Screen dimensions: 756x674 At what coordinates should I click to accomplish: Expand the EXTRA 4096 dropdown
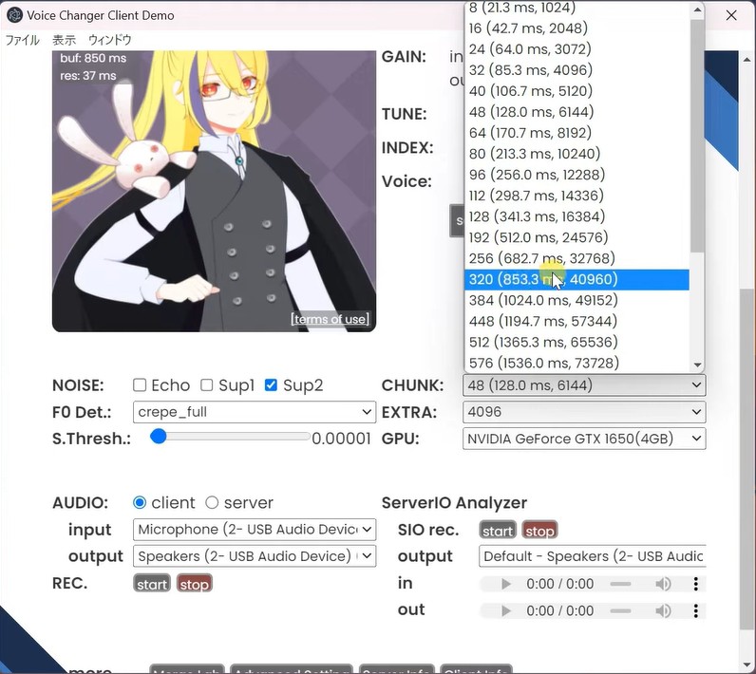point(584,412)
